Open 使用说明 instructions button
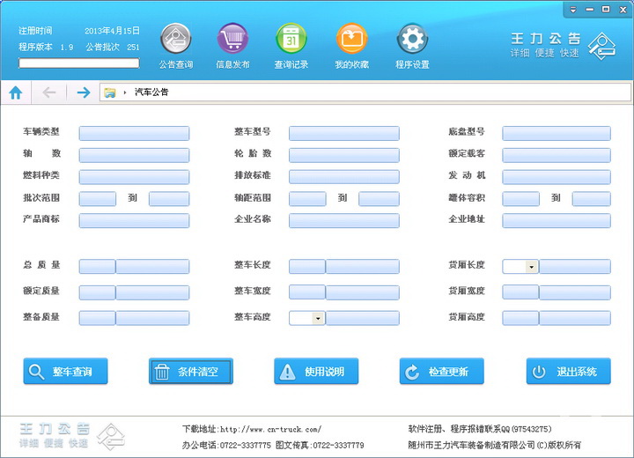Screen dimensions: 634x458 click(x=315, y=372)
